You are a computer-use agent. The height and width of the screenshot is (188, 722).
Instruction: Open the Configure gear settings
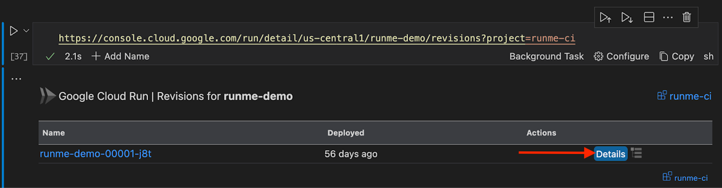(621, 56)
